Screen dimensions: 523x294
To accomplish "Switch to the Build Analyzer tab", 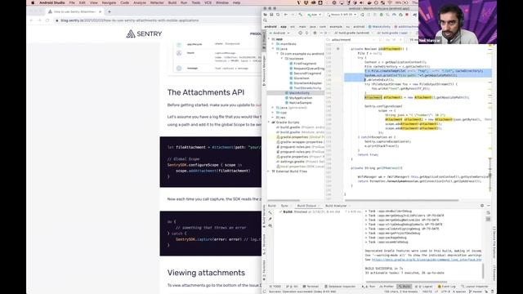I will click(x=337, y=206).
